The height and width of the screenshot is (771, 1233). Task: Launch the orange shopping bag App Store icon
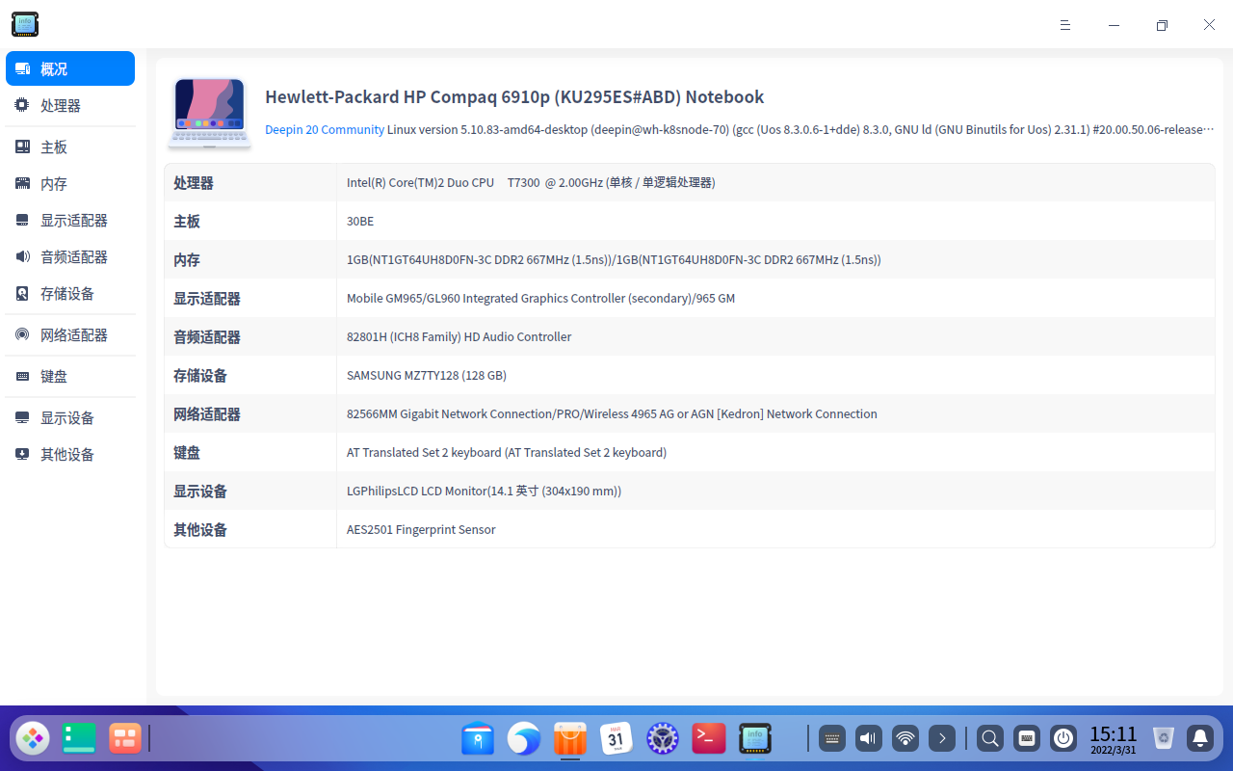coord(570,739)
